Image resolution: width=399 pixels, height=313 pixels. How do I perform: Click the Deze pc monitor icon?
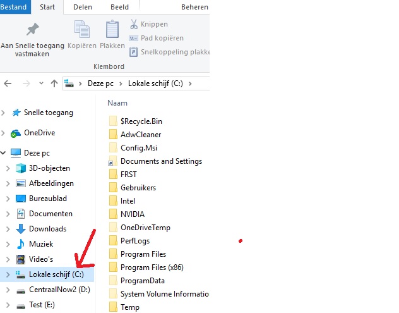(x=16, y=153)
